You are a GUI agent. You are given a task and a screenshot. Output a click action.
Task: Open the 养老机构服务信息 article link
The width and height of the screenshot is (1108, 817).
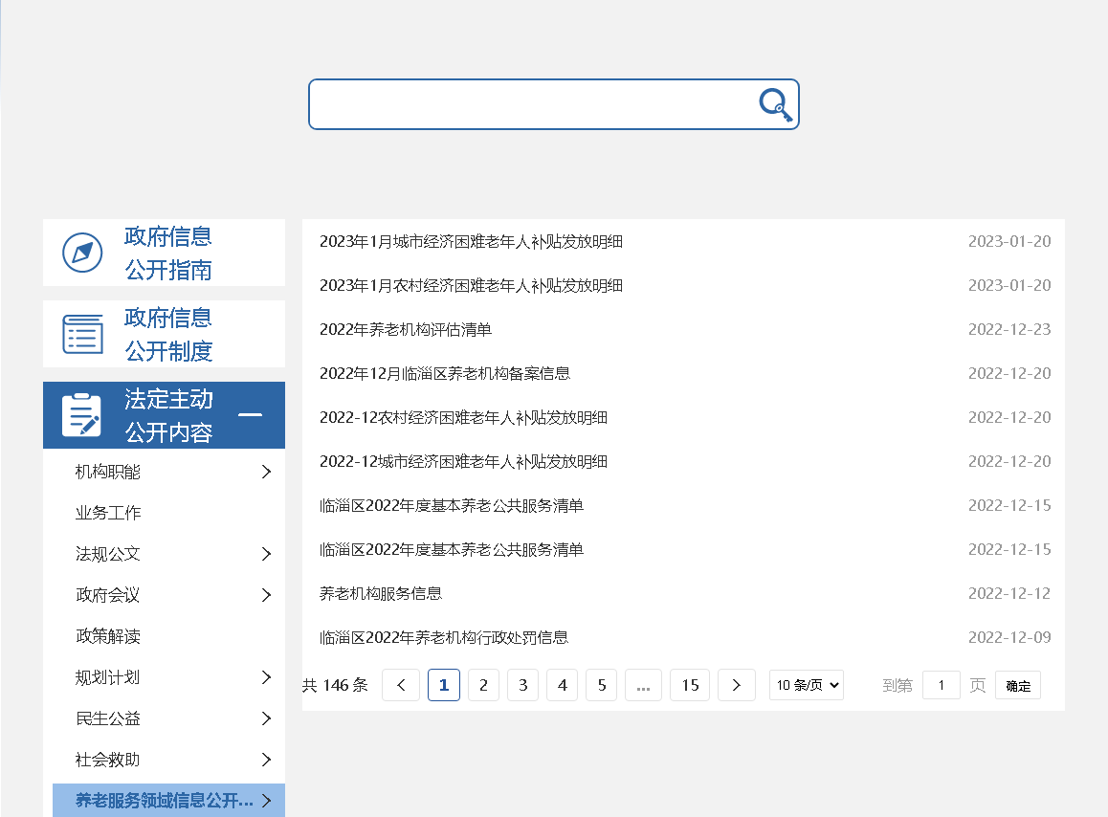[x=381, y=593]
